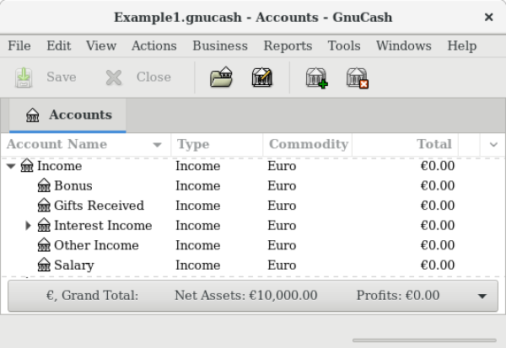
Task: Click the Delete Account icon
Action: tap(358, 78)
